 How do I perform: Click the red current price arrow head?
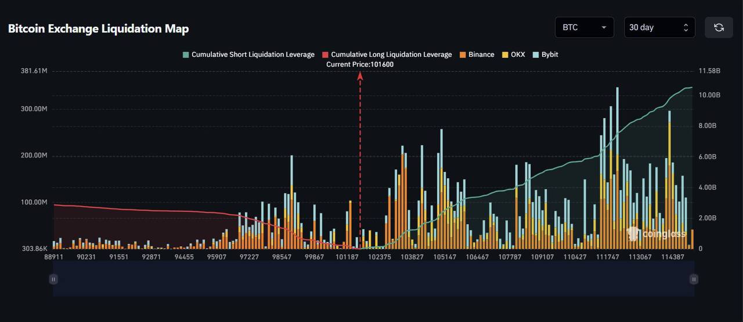360,75
